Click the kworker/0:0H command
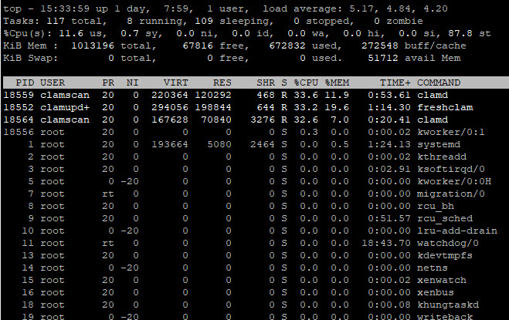The width and height of the screenshot is (509, 320). click(x=454, y=181)
